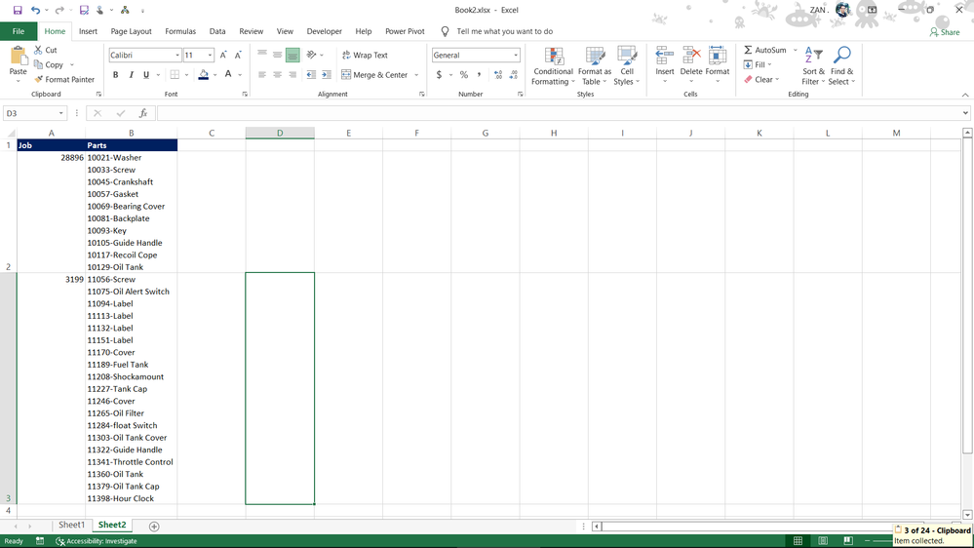Click the Redo arrow icon
The image size is (974, 548).
(59, 10)
